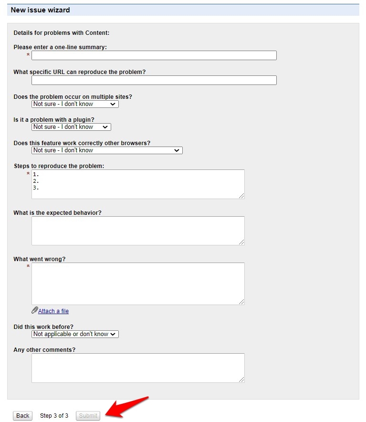
Task: Click the Steps to reproduce resize handle
Action: click(241, 196)
